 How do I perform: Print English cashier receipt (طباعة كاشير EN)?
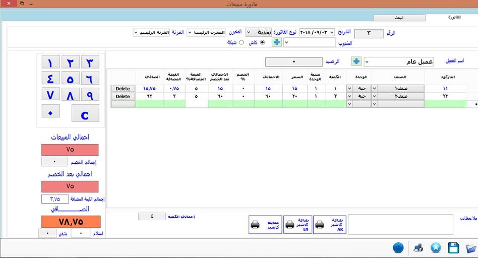point(297,225)
